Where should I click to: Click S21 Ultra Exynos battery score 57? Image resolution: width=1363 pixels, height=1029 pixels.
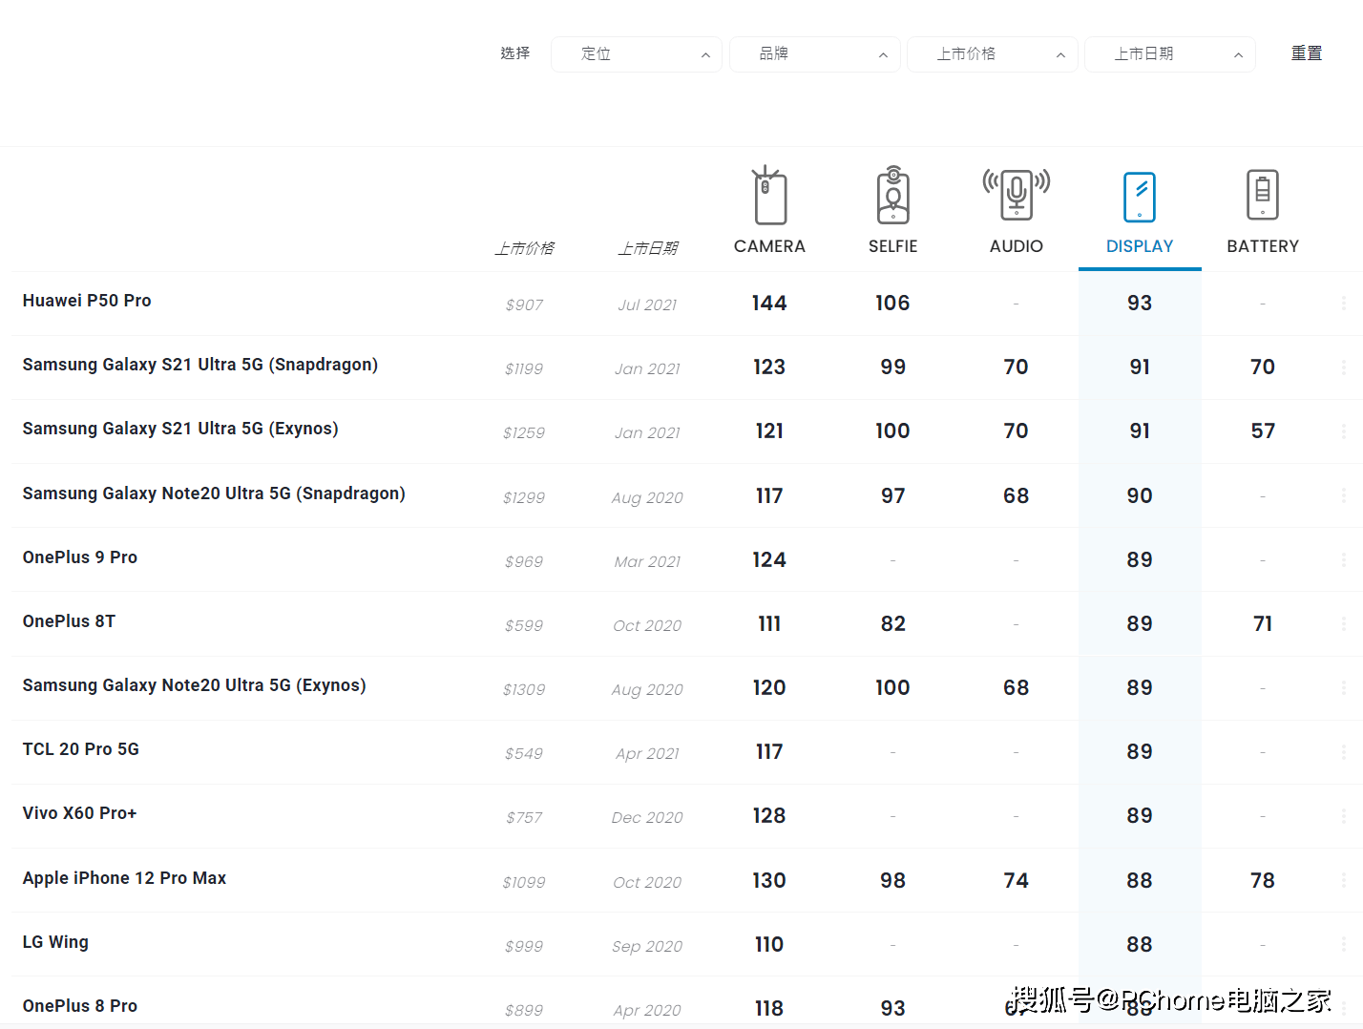coord(1263,431)
